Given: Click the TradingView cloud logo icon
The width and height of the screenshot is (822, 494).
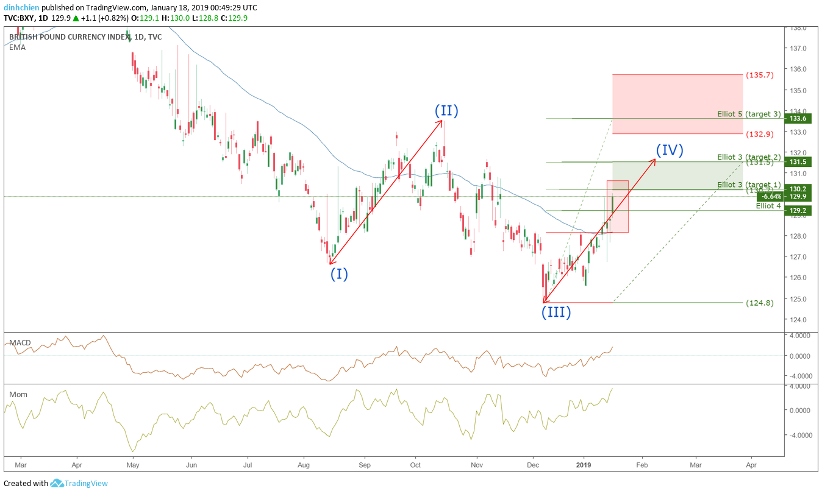Looking at the screenshot, I should click(x=57, y=483).
